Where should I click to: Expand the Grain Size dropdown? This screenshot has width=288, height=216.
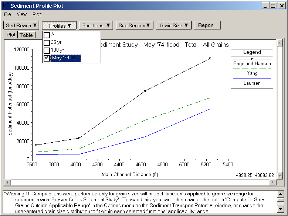click(173, 25)
